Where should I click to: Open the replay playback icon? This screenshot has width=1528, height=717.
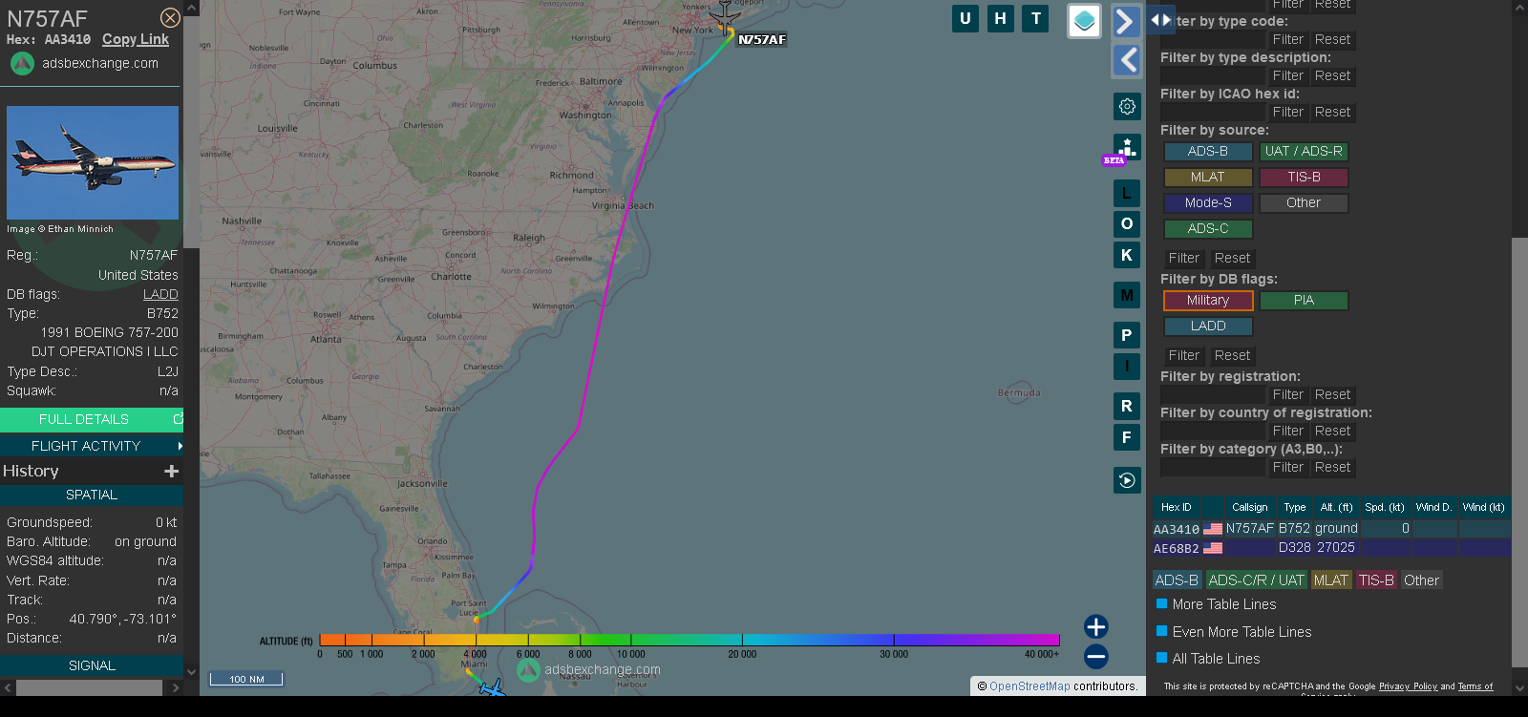(1127, 480)
